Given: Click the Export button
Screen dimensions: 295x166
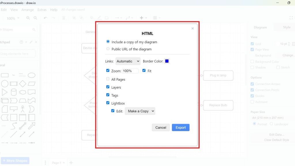Looking at the screenshot, I should point(181,127).
